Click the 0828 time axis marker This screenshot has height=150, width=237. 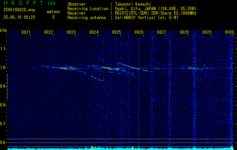(x=184, y=32)
